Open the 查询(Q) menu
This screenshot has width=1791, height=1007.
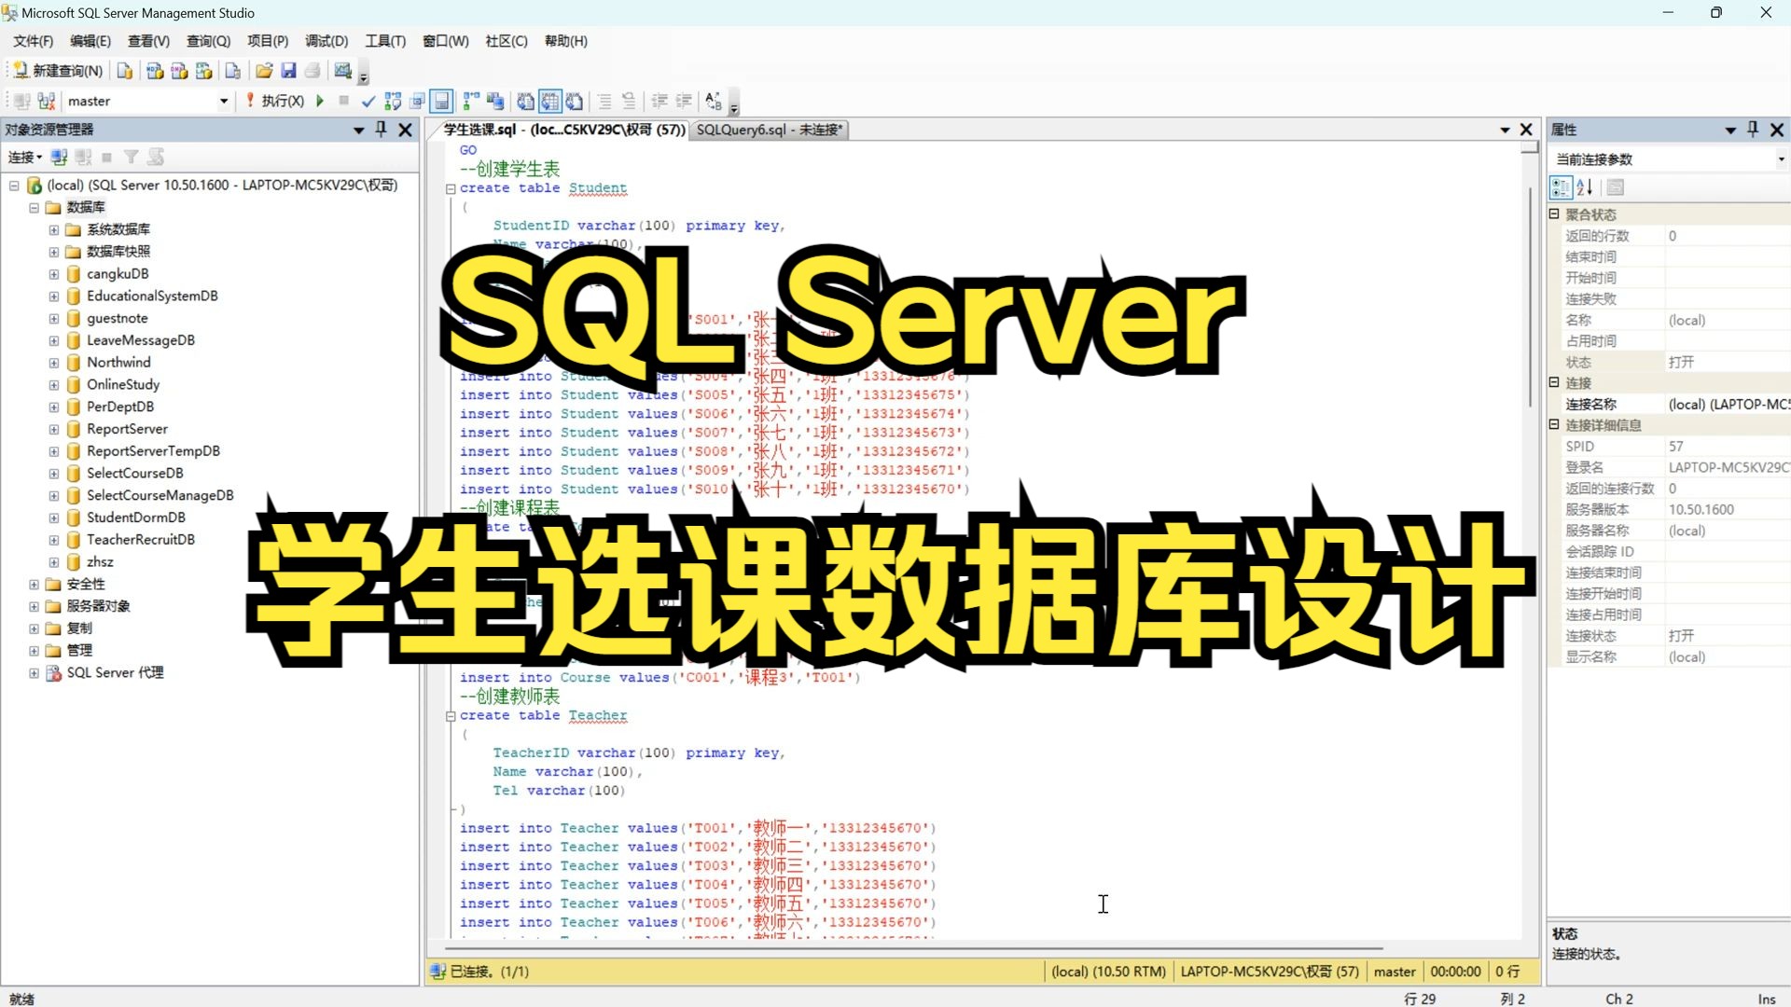click(x=208, y=41)
